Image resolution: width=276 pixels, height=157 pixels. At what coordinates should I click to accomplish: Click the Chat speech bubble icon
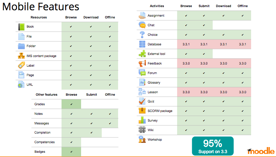(142, 25)
